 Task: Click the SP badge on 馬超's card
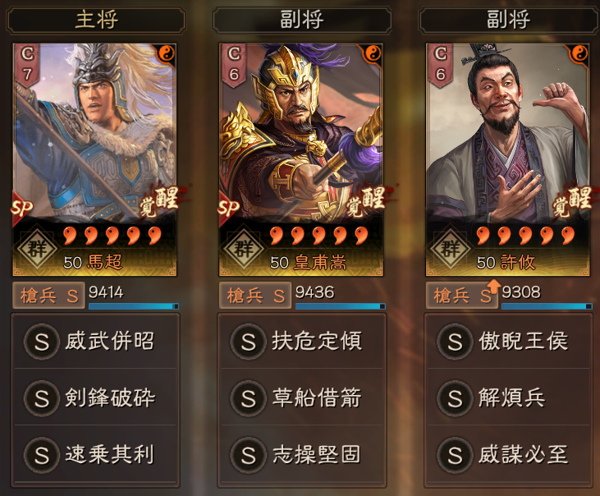pos(21,209)
